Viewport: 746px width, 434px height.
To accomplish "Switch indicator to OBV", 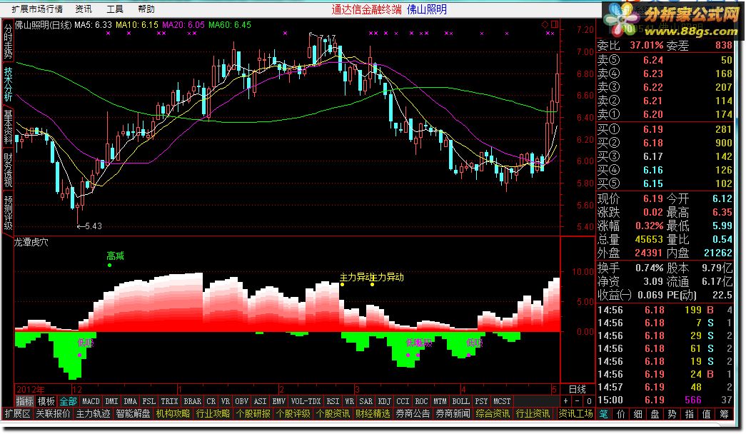I will 242,401.
